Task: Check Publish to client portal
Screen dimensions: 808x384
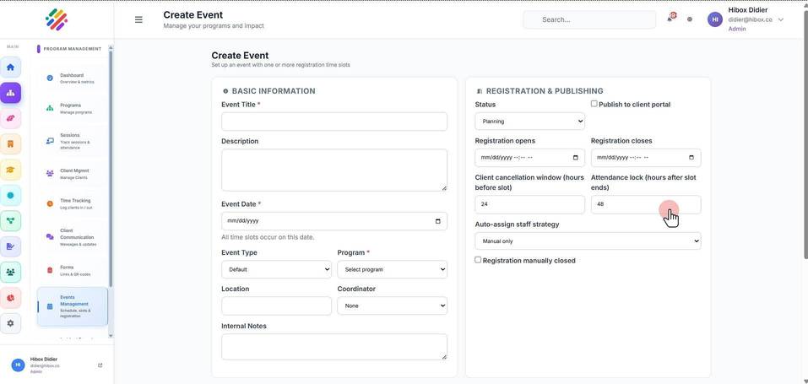Action: pos(594,104)
